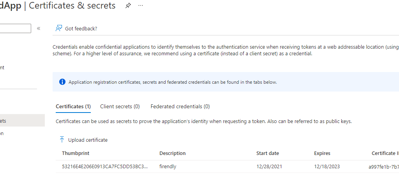Click the Start date column header
This screenshot has width=399, height=176.
(x=267, y=153)
